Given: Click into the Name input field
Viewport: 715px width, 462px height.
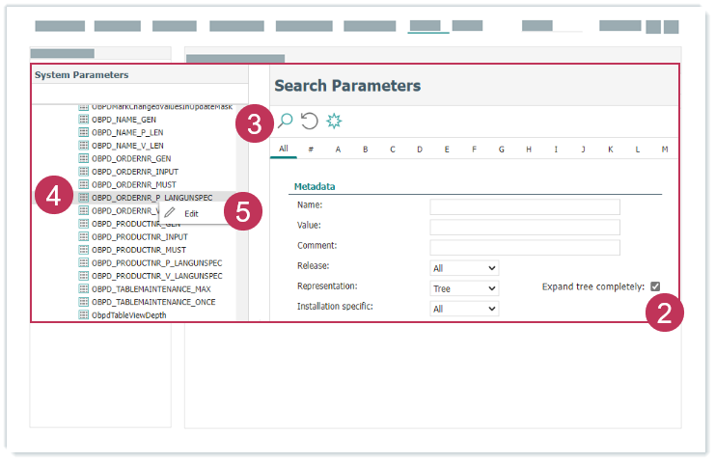Looking at the screenshot, I should (x=524, y=205).
